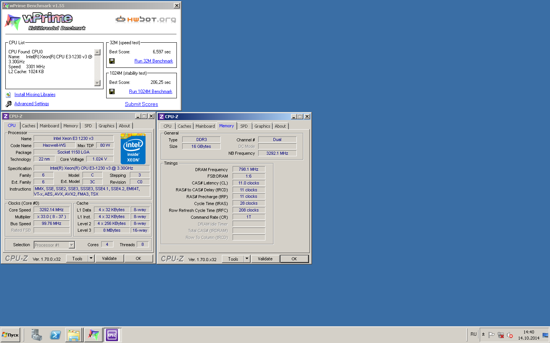Click Validate in left CPU-Z window

point(109,258)
